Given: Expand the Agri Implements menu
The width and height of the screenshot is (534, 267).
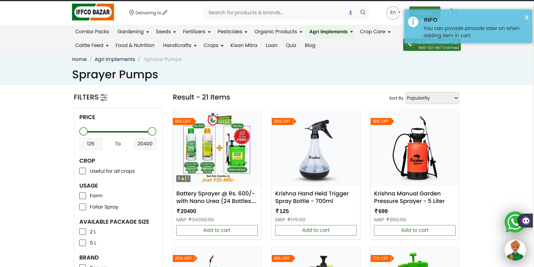Looking at the screenshot, I should (x=331, y=32).
